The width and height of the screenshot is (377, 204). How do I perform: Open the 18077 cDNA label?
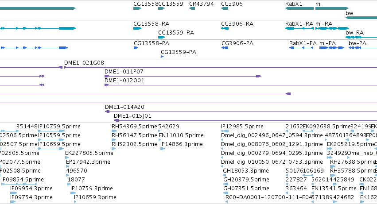tap(76, 180)
